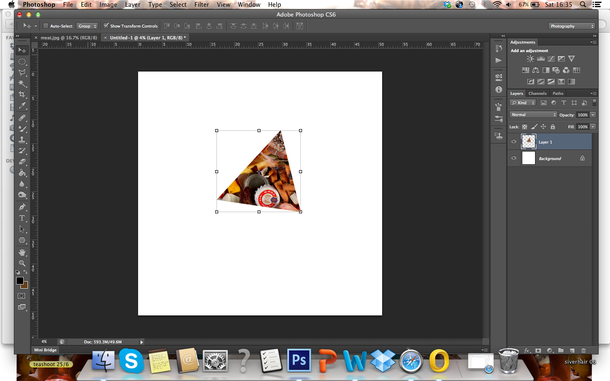
Task: Click the foreground color swatch
Action: click(x=19, y=280)
